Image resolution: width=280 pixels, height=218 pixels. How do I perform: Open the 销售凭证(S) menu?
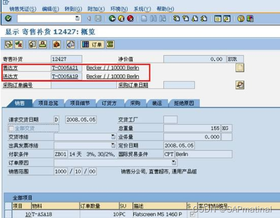[x=23, y=9]
